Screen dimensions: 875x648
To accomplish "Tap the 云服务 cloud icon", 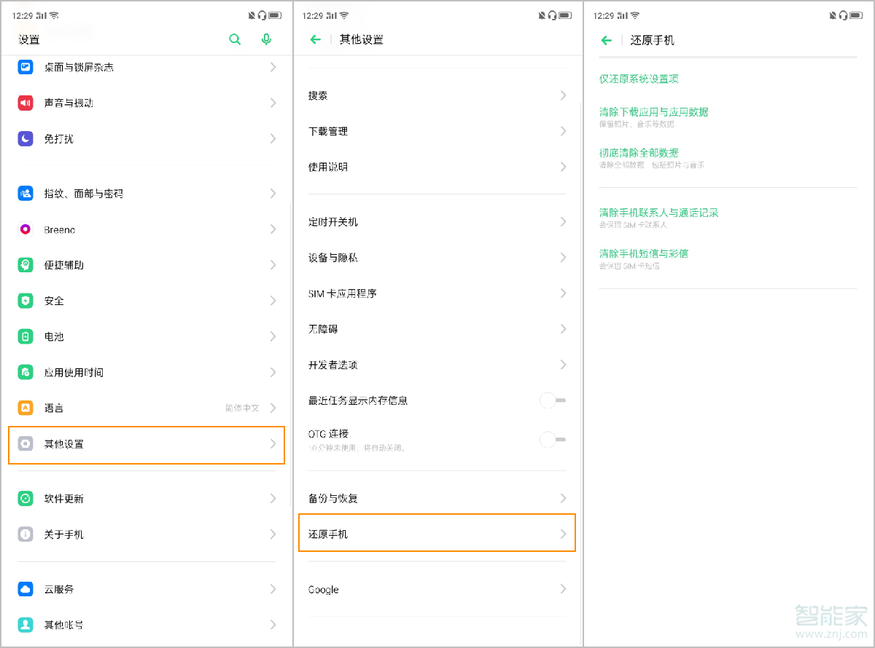I will pyautogui.click(x=25, y=589).
